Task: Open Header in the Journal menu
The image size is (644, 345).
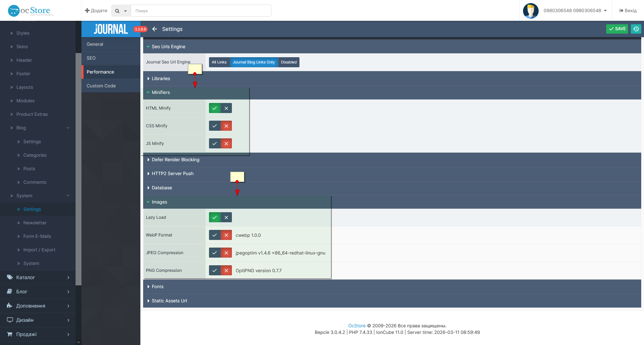Action: coord(24,60)
